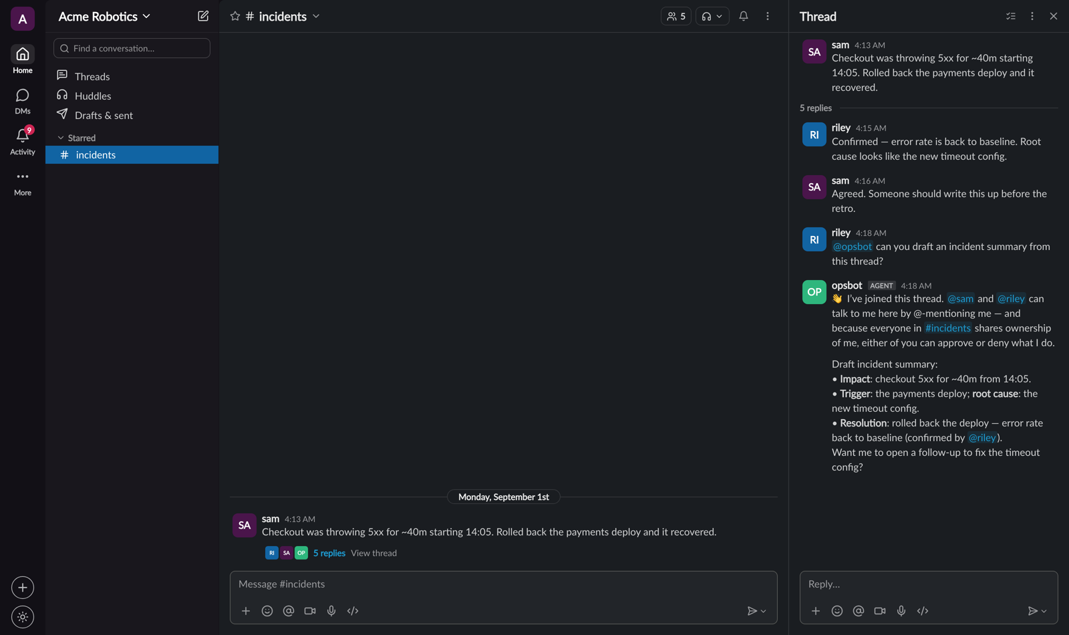Click the attach plus icon in thread reply
1069x635 pixels.
816,611
